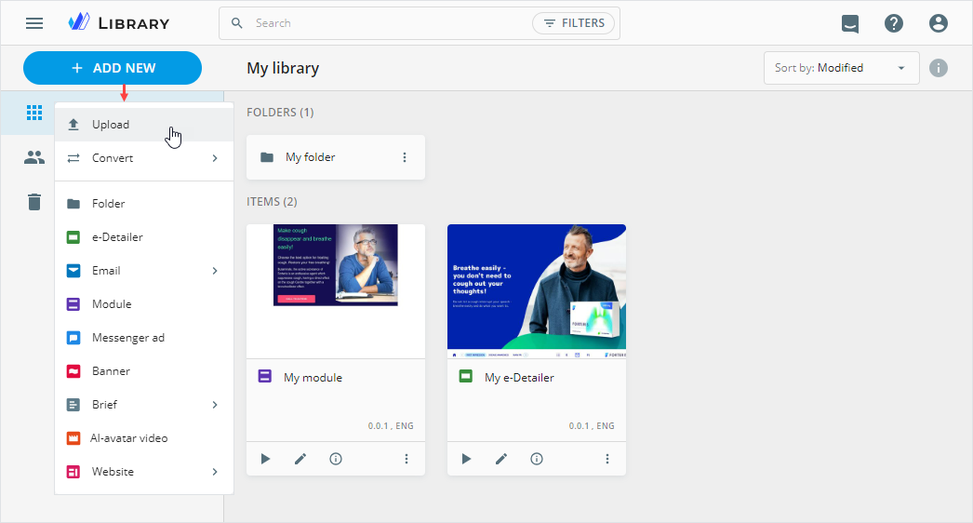Open the hamburger navigation menu
Screen dimensions: 973x523
click(x=34, y=23)
